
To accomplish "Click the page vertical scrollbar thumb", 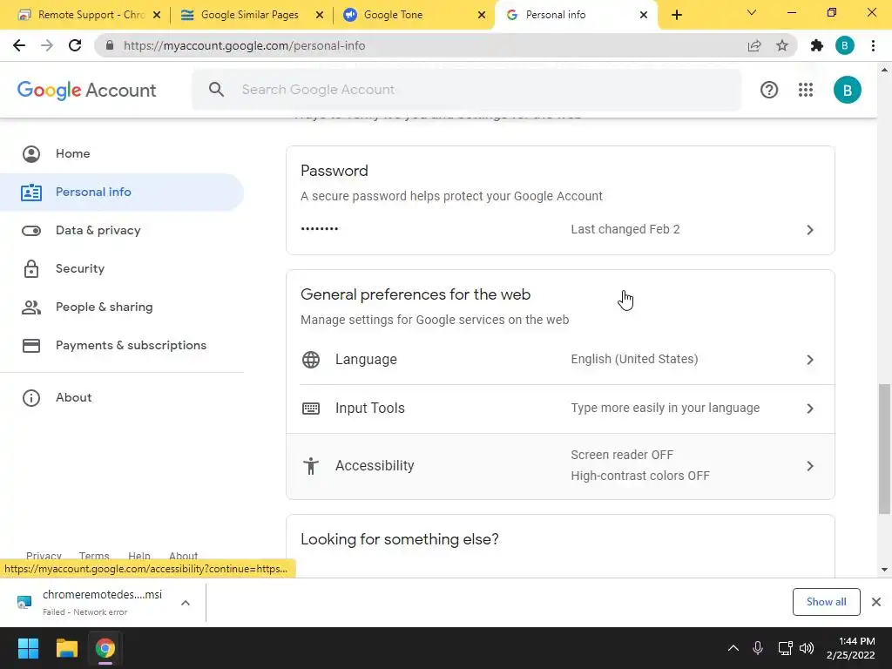I will tap(884, 449).
